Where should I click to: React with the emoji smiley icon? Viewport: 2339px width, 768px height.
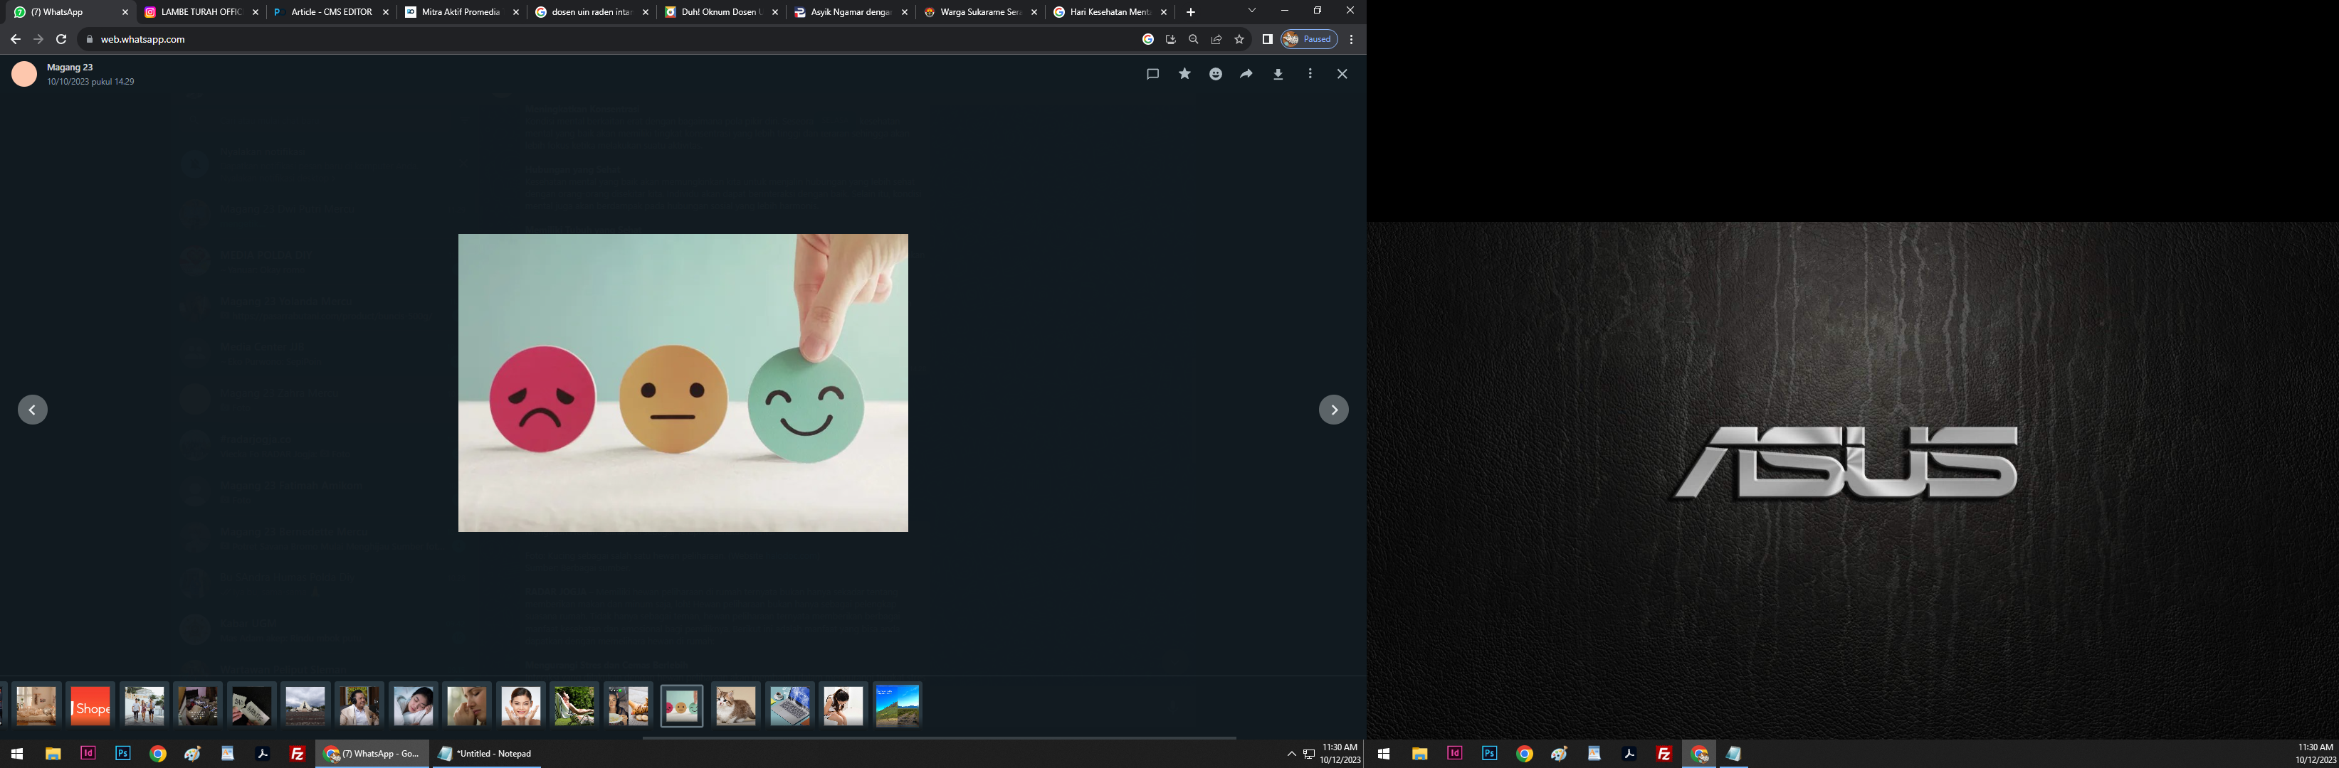(x=1215, y=75)
